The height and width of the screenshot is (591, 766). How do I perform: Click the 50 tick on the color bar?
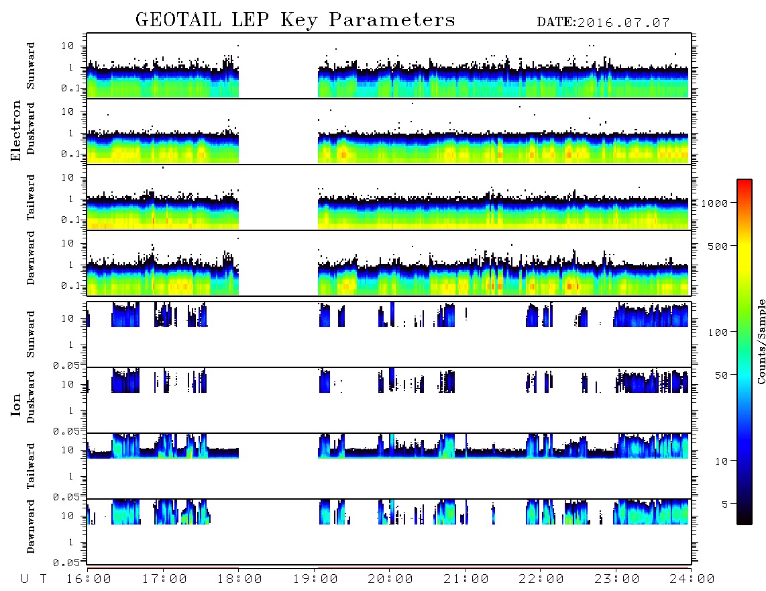[x=721, y=375]
